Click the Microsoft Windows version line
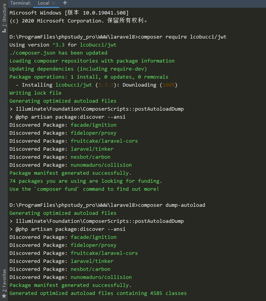 (69, 13)
